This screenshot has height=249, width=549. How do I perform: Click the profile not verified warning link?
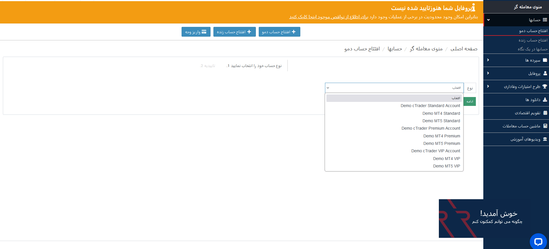328,17
